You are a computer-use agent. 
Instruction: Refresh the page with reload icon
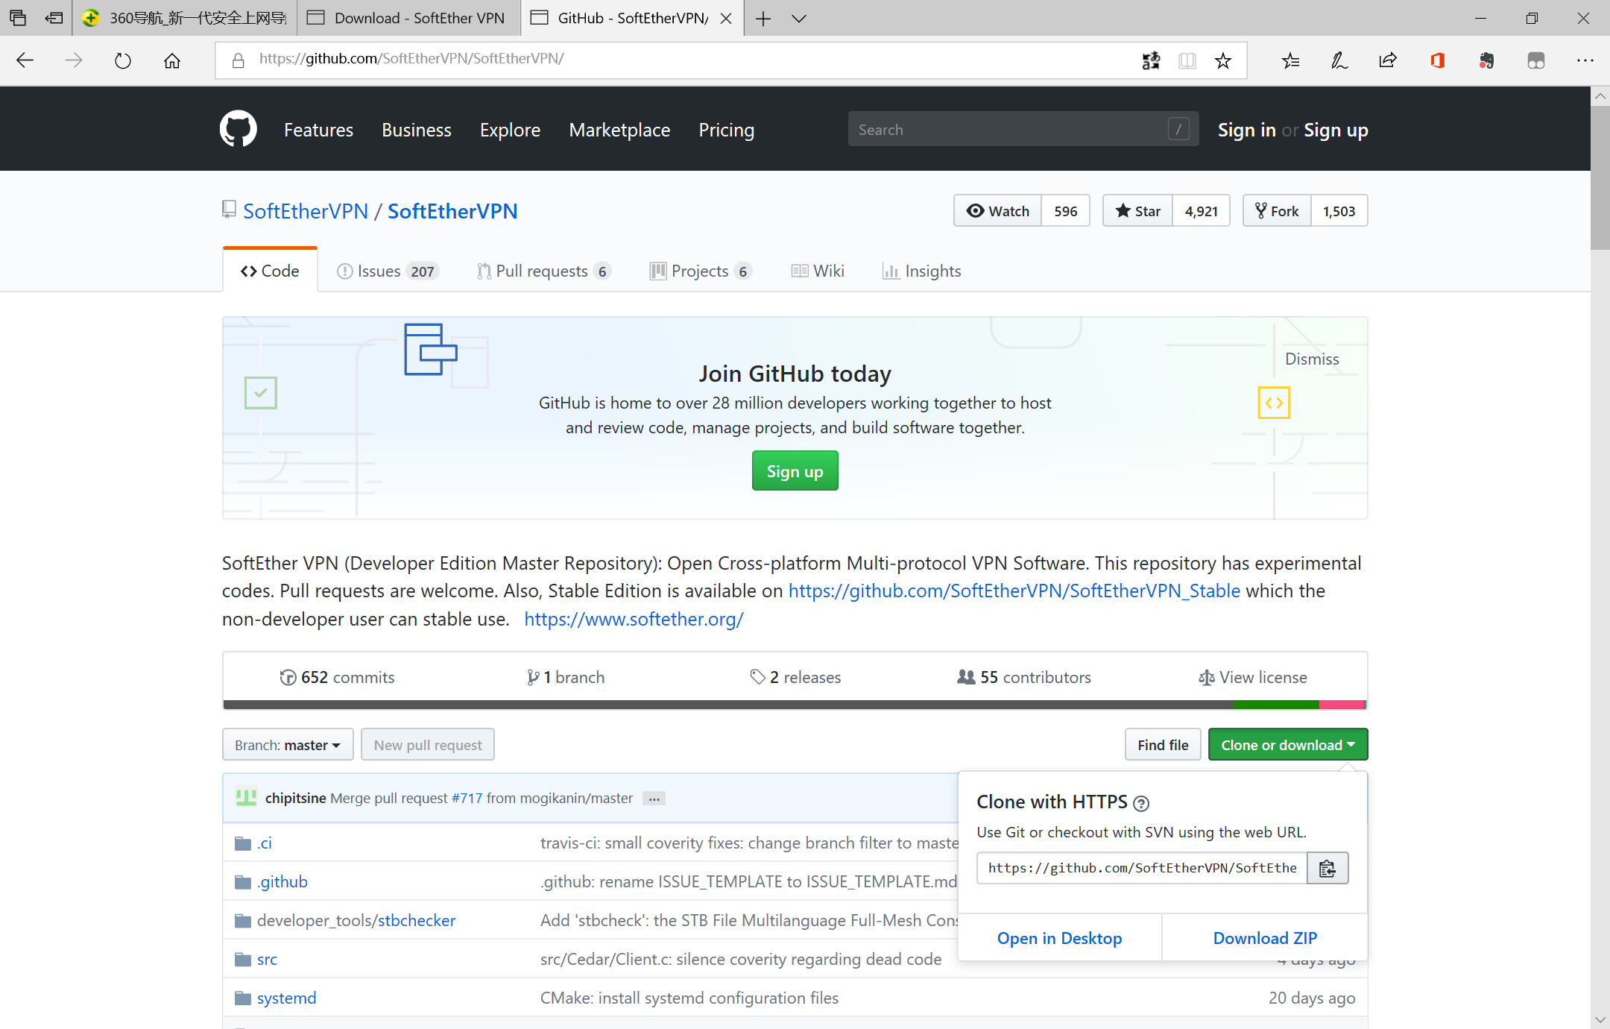[x=123, y=60]
